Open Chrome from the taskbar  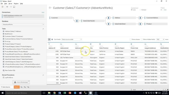coord(54,93)
